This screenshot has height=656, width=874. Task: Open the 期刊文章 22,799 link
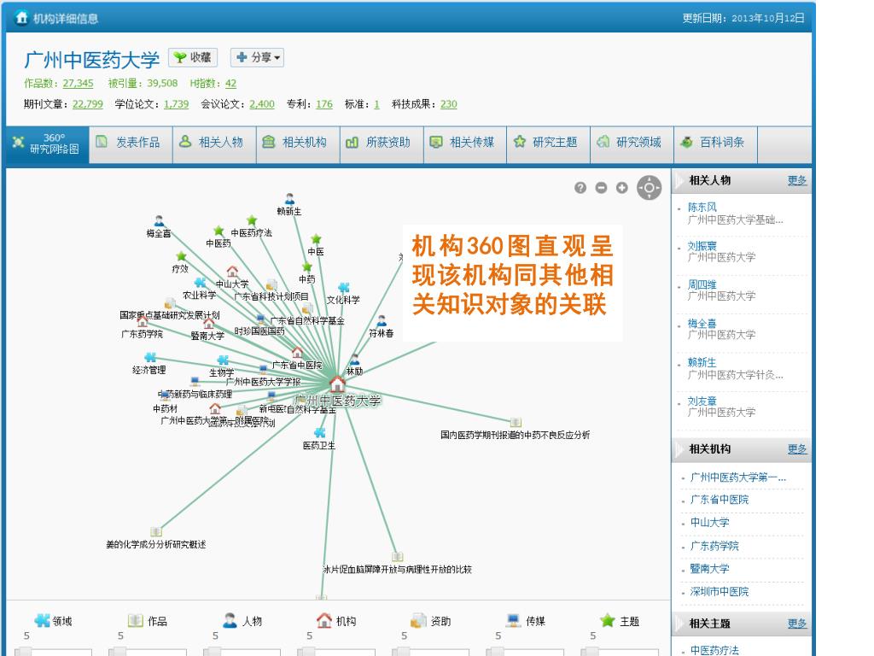click(x=88, y=103)
